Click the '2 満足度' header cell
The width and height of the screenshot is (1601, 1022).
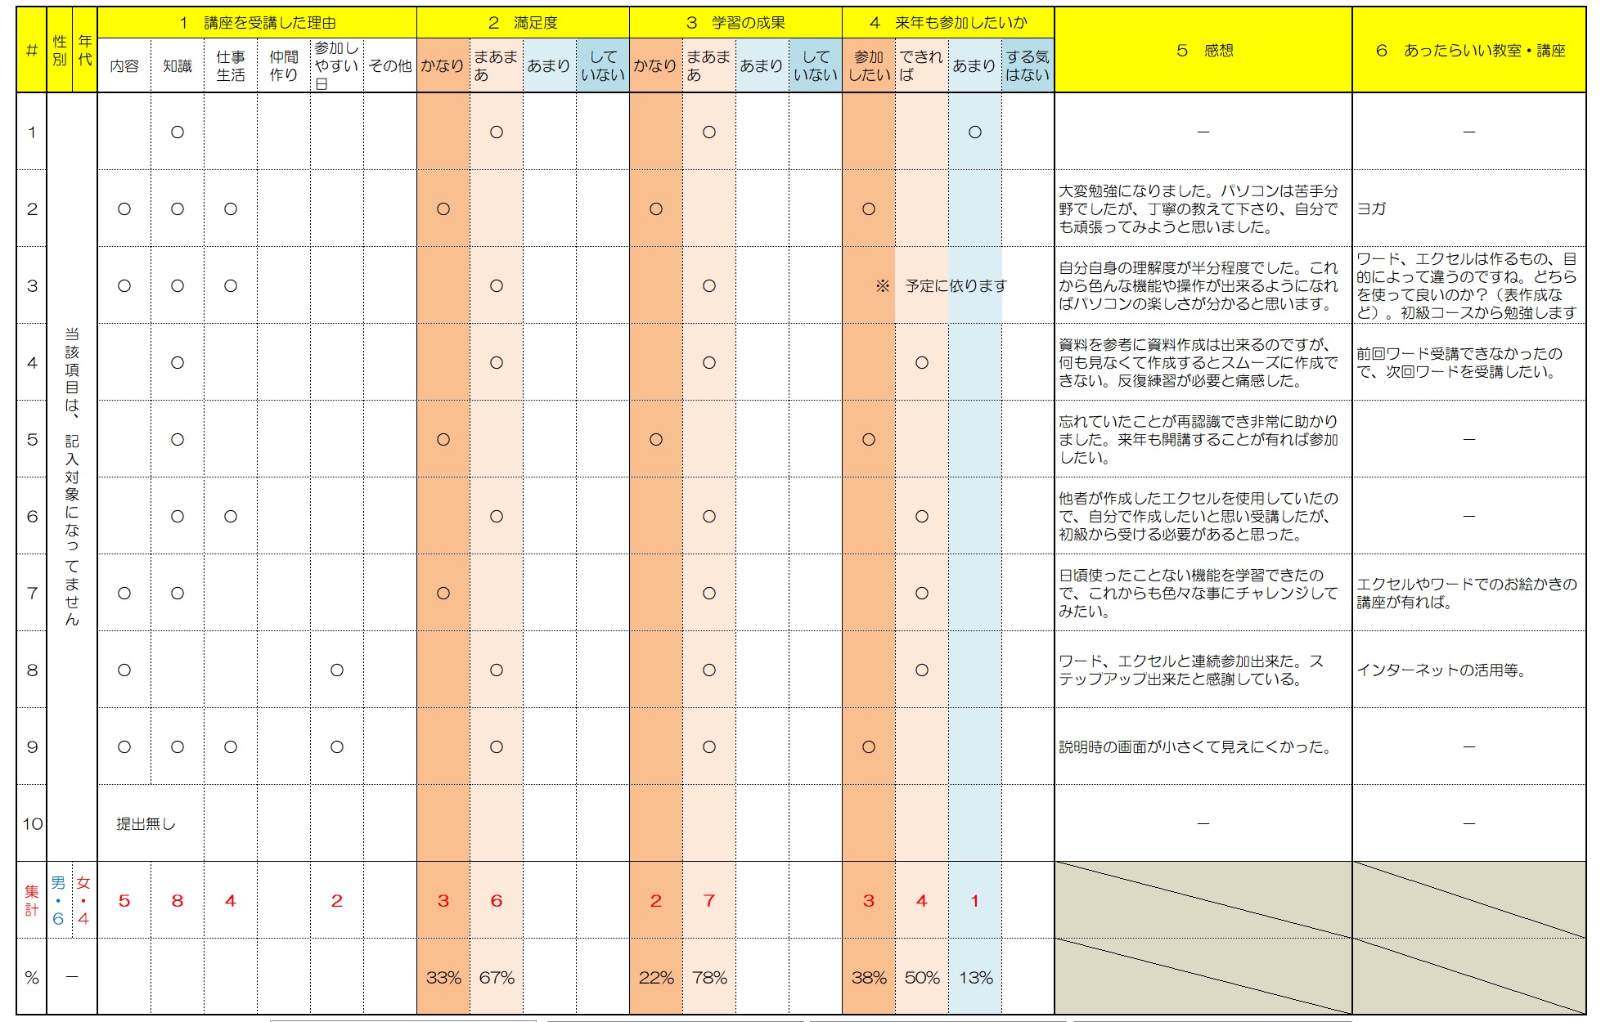[523, 23]
